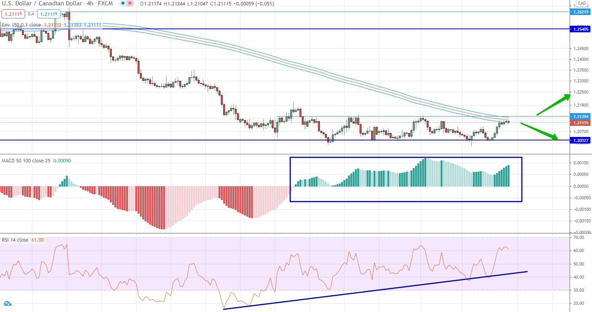
Task: Click the 1.20327 support level label
Action: [580, 140]
